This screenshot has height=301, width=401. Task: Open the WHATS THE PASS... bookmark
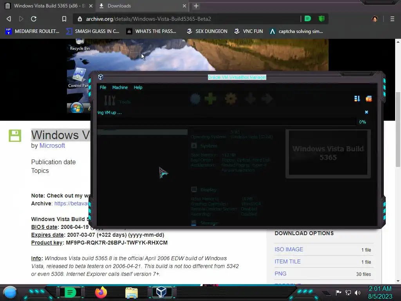pyautogui.click(x=152, y=31)
